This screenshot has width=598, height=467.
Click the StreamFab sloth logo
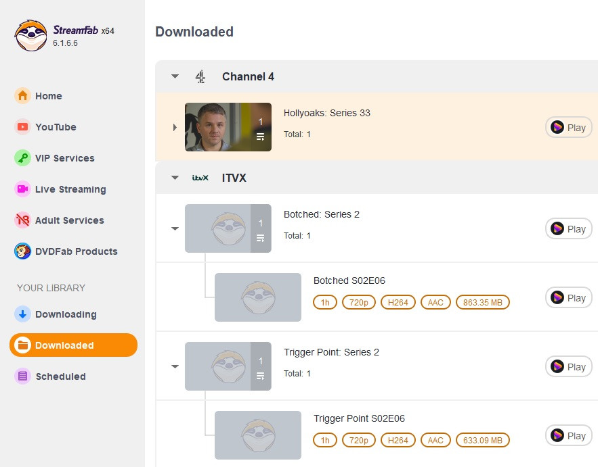[31, 35]
